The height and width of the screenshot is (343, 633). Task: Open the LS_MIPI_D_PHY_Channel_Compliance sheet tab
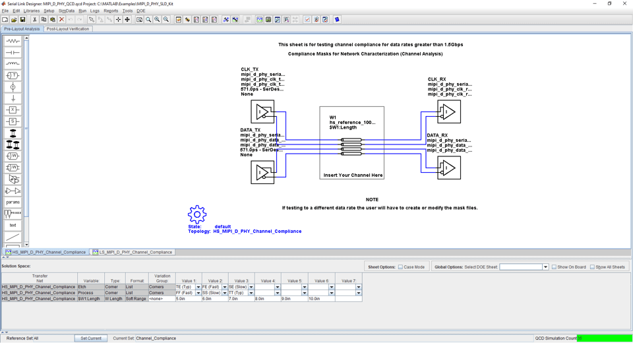click(132, 252)
